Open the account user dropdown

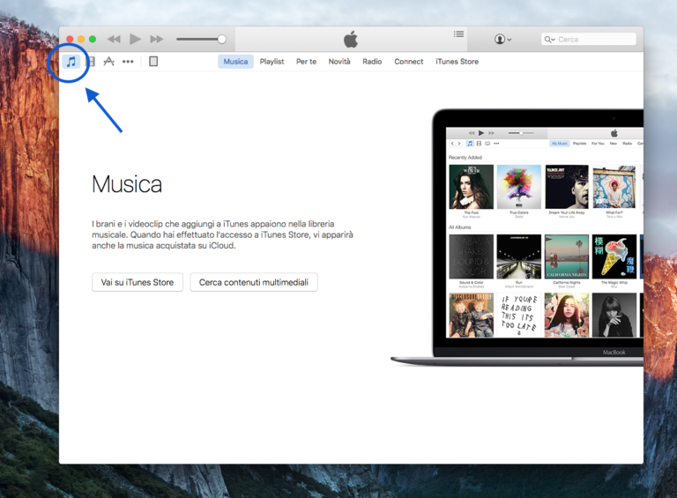pos(502,40)
